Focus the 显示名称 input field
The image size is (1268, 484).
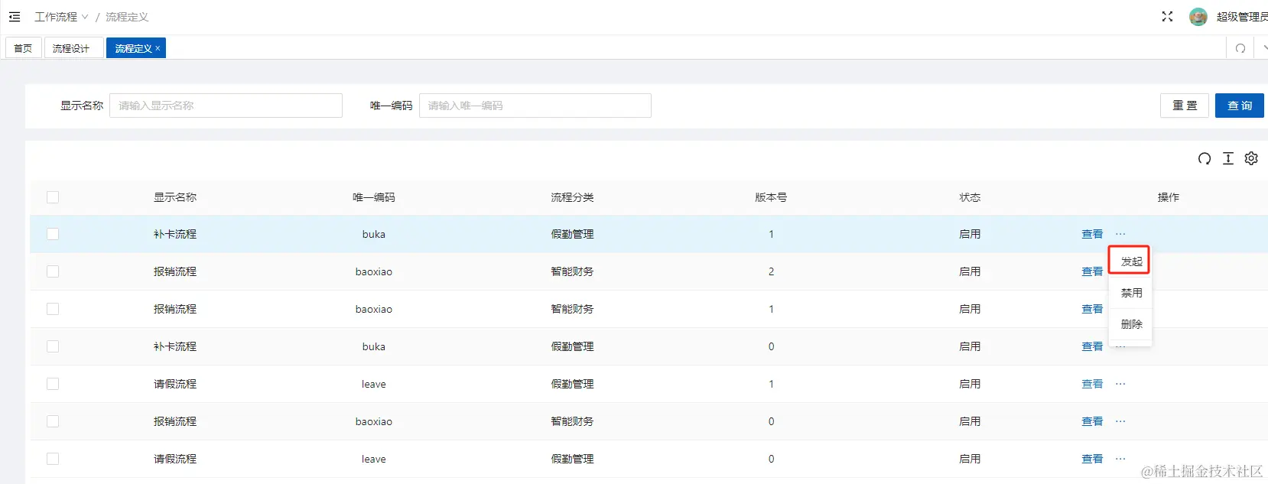coord(226,106)
